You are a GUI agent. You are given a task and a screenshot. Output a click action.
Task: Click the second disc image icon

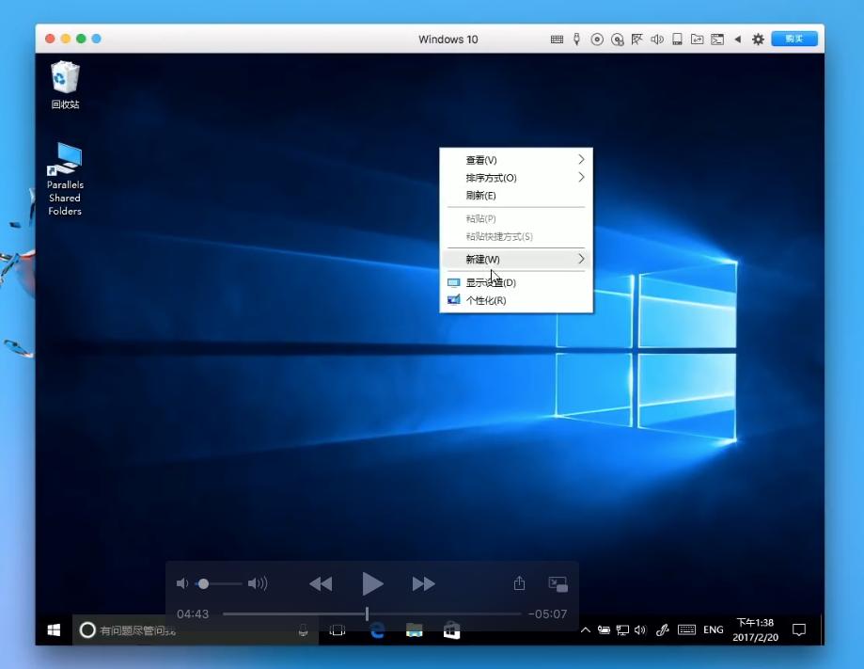[x=618, y=40]
